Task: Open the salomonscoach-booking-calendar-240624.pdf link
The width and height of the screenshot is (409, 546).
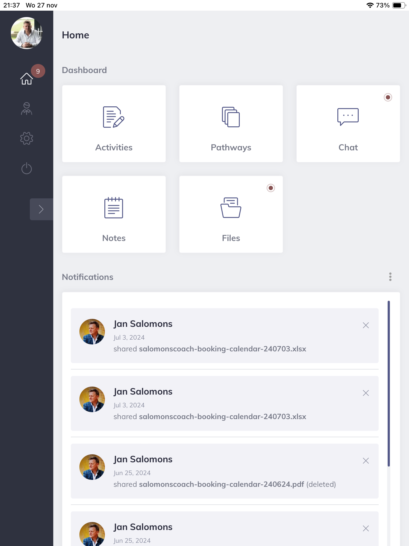Action: 221,484
